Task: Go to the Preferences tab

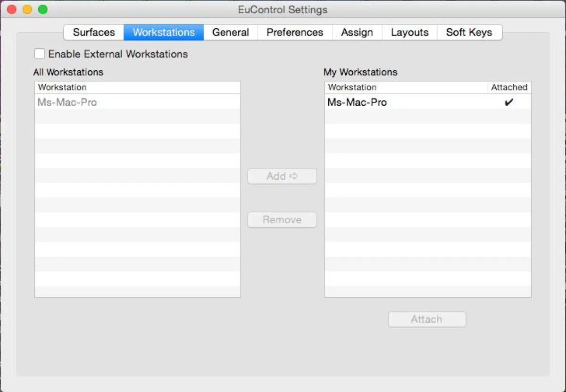Action: pyautogui.click(x=295, y=33)
